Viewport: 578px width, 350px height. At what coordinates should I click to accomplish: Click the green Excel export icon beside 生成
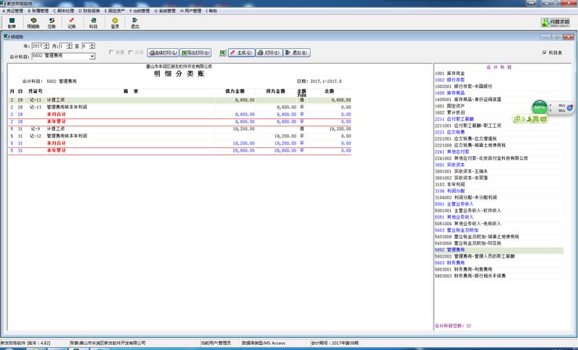click(x=223, y=53)
